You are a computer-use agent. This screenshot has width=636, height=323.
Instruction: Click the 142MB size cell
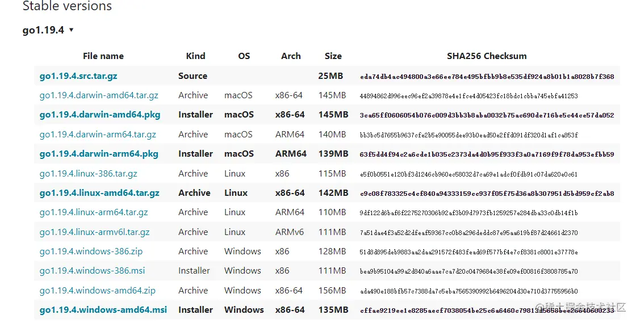point(333,193)
